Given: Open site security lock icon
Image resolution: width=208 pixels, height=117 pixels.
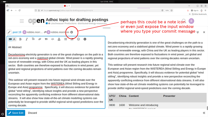Looking at the screenshot, I should [39, 10].
